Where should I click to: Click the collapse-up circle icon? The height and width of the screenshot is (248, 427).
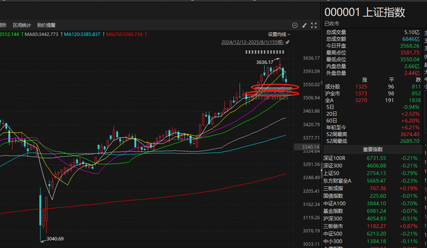pos(295,25)
